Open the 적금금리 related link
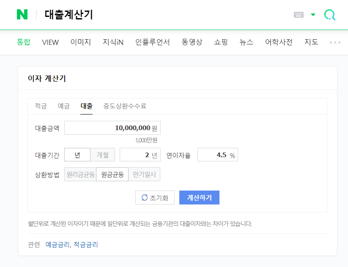The height and width of the screenshot is (267, 348). tap(86, 245)
